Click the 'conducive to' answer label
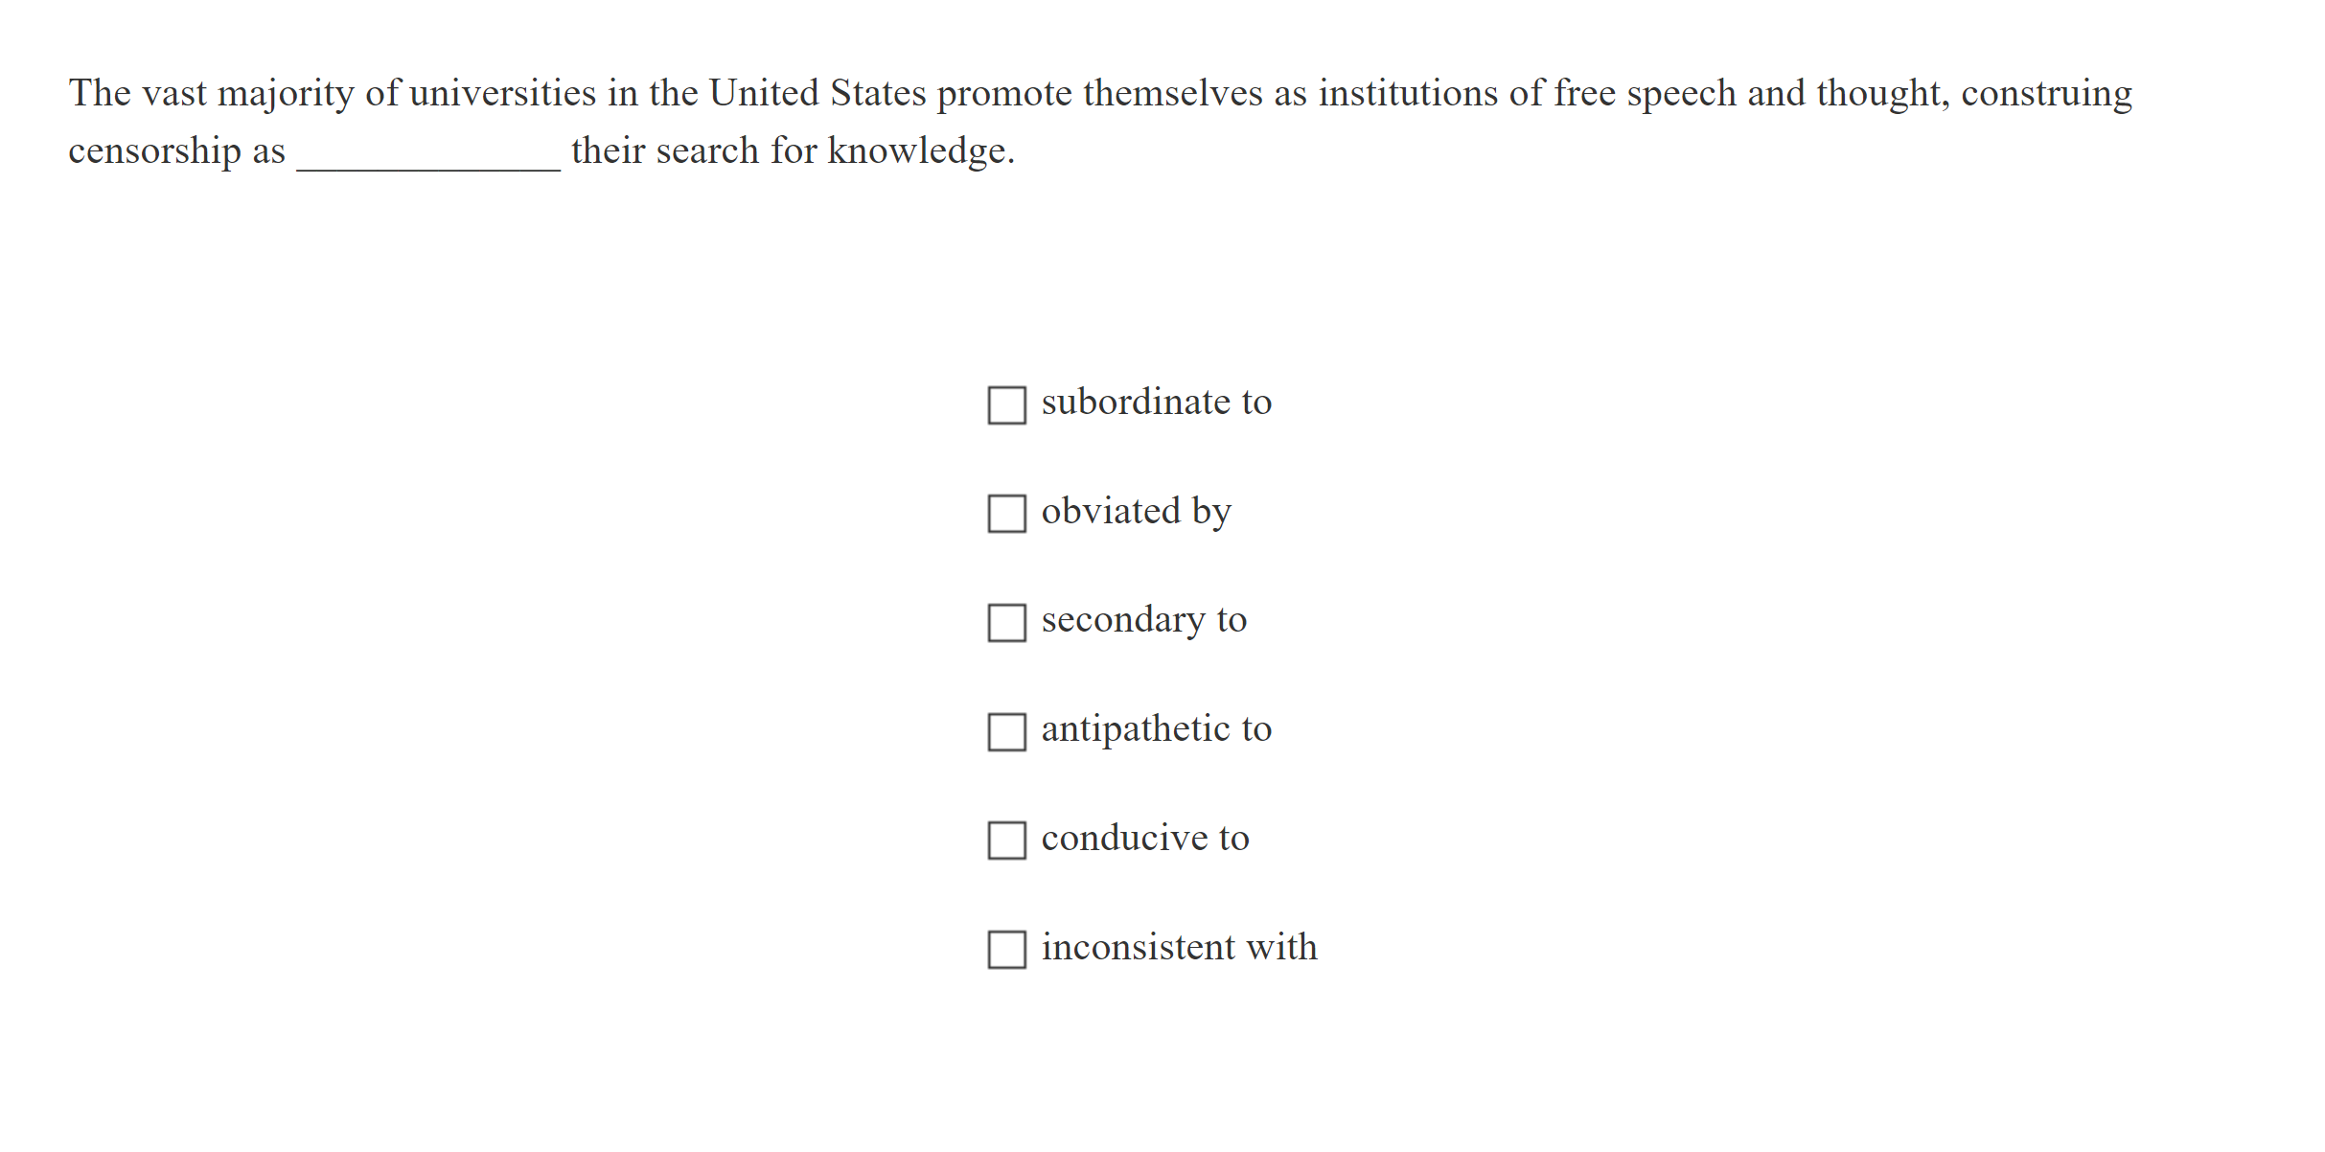This screenshot has width=2325, height=1152. [1145, 839]
